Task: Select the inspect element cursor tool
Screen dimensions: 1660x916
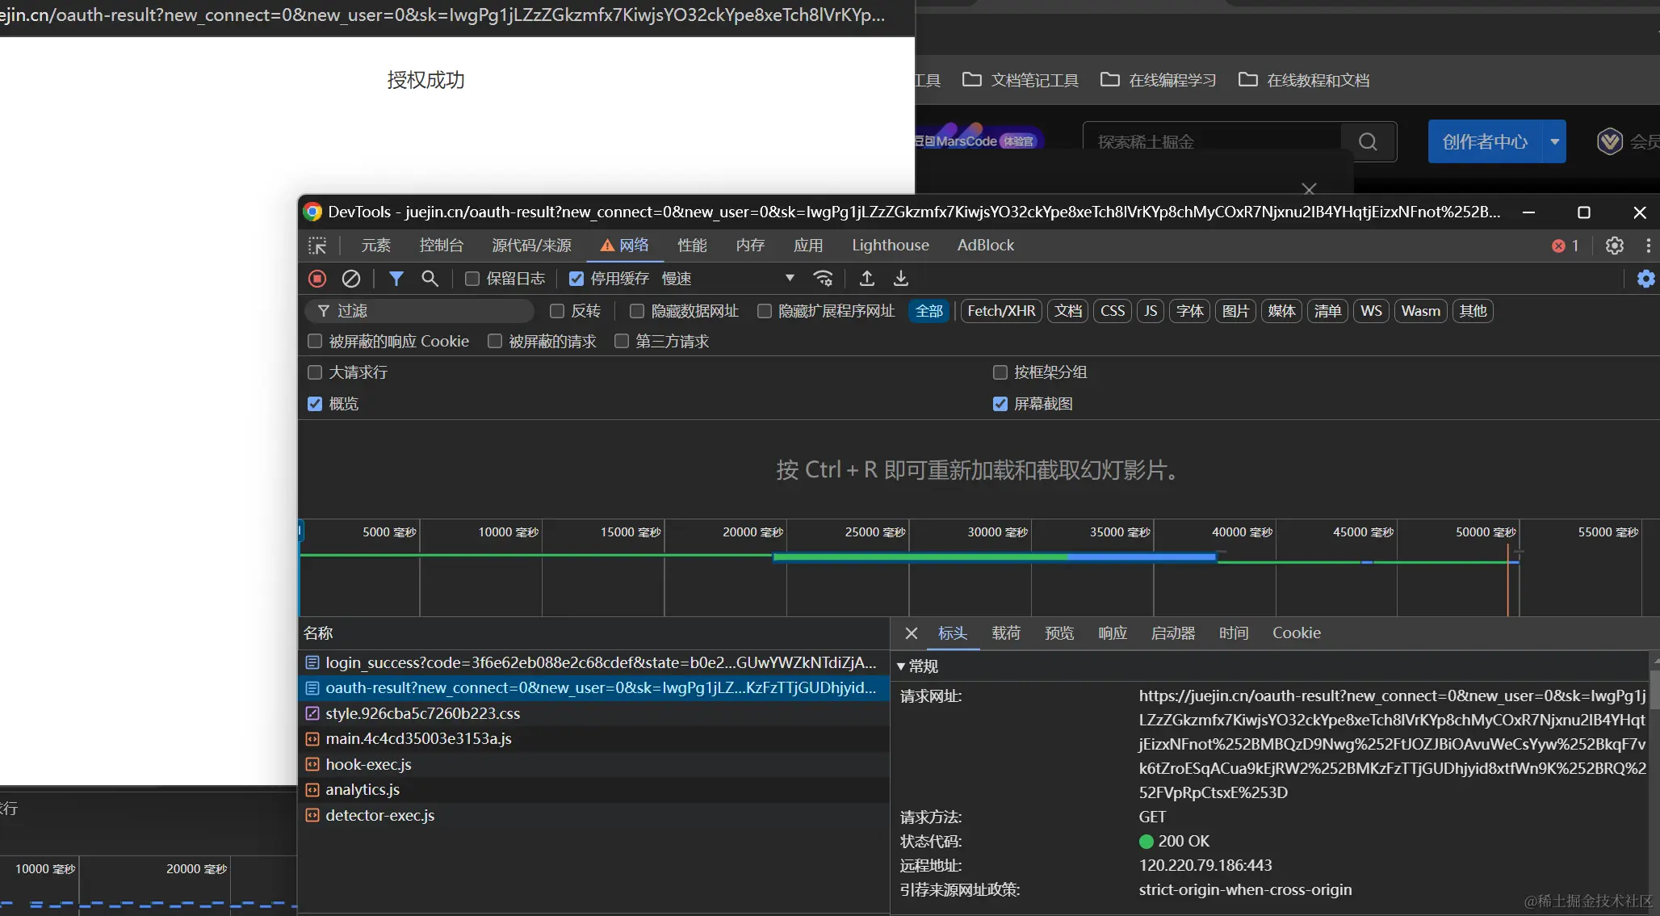Action: pos(317,246)
